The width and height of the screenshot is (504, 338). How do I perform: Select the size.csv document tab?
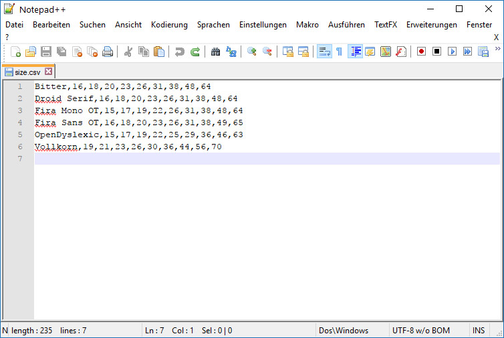(28, 72)
